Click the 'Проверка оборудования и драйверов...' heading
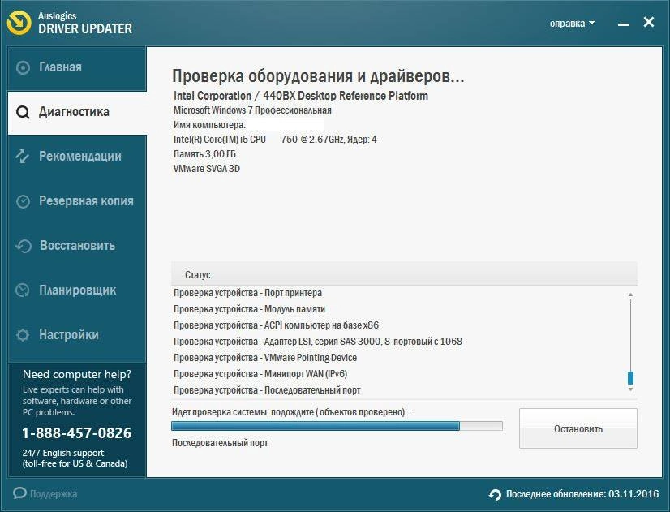Screen dimensions: 670x512 tap(318, 76)
